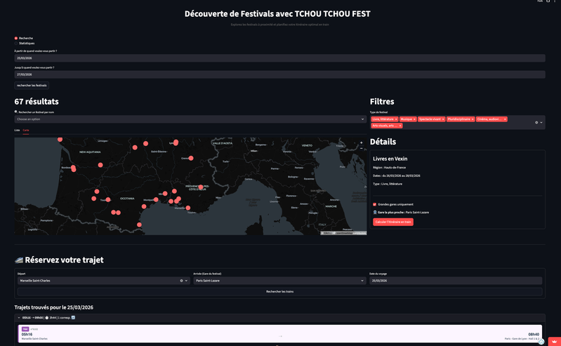Click "Calculer l'itinéraire en train" button

tap(393, 222)
